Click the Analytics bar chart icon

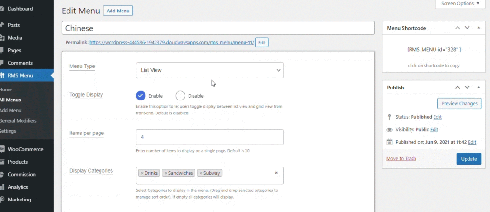(x=2, y=187)
